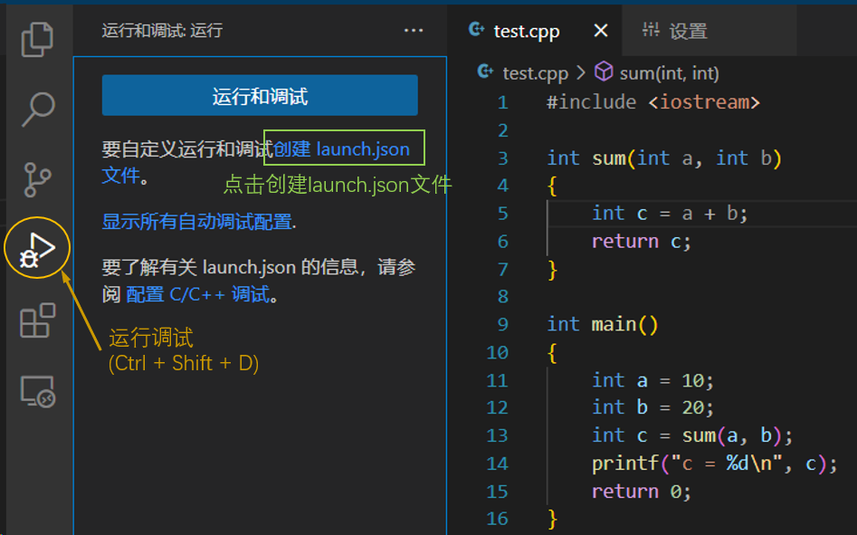Screen dimensions: 857x535
Task: Open the Source Control view icon
Action: coord(37,177)
